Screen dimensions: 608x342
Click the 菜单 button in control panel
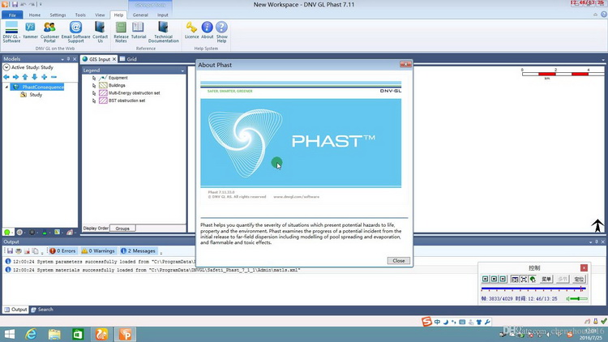pyautogui.click(x=546, y=279)
